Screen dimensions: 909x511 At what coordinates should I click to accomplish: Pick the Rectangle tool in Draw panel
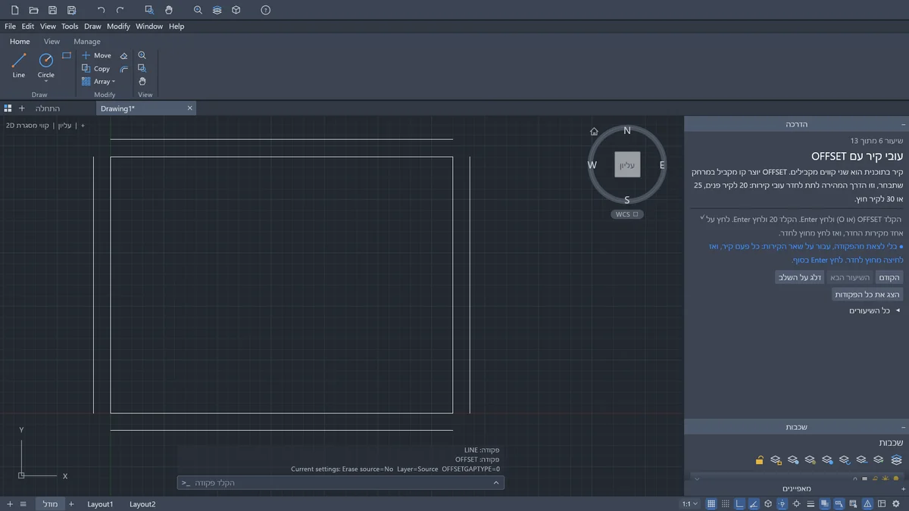[67, 55]
